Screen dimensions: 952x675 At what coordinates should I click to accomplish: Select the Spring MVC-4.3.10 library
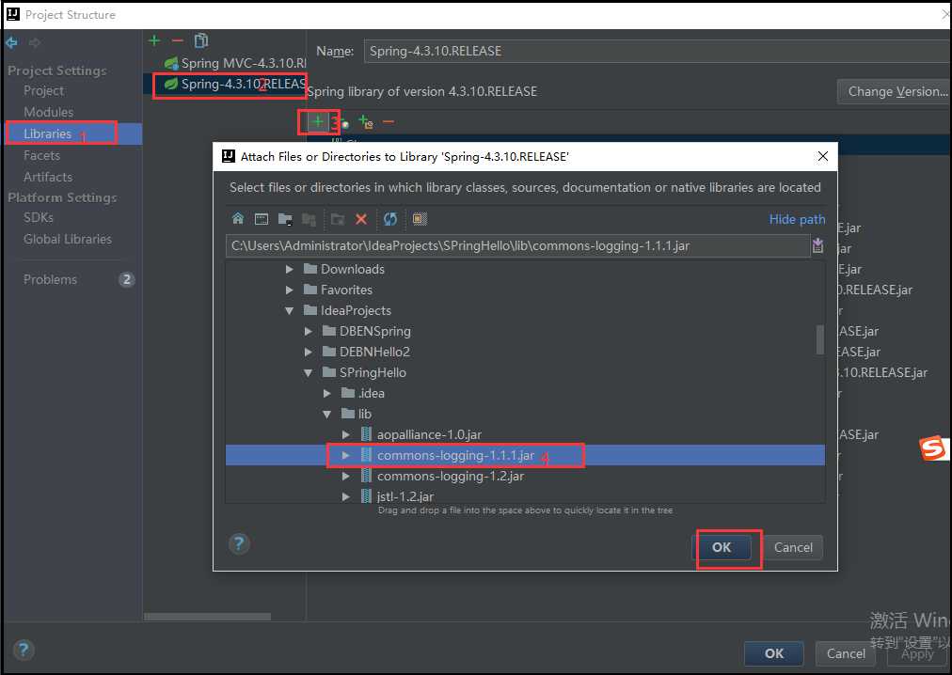pos(234,63)
